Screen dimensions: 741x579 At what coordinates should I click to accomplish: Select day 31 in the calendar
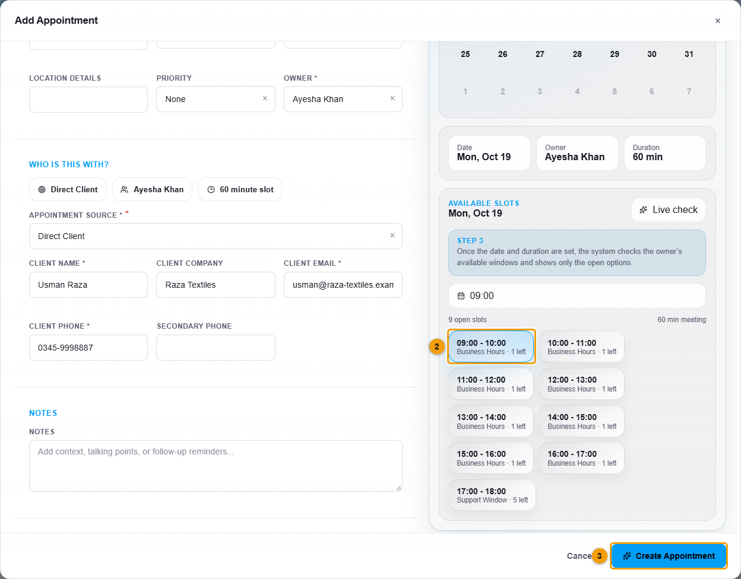(689, 54)
